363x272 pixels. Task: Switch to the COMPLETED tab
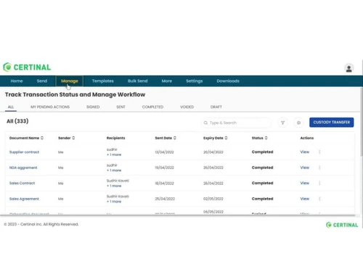pyautogui.click(x=152, y=107)
